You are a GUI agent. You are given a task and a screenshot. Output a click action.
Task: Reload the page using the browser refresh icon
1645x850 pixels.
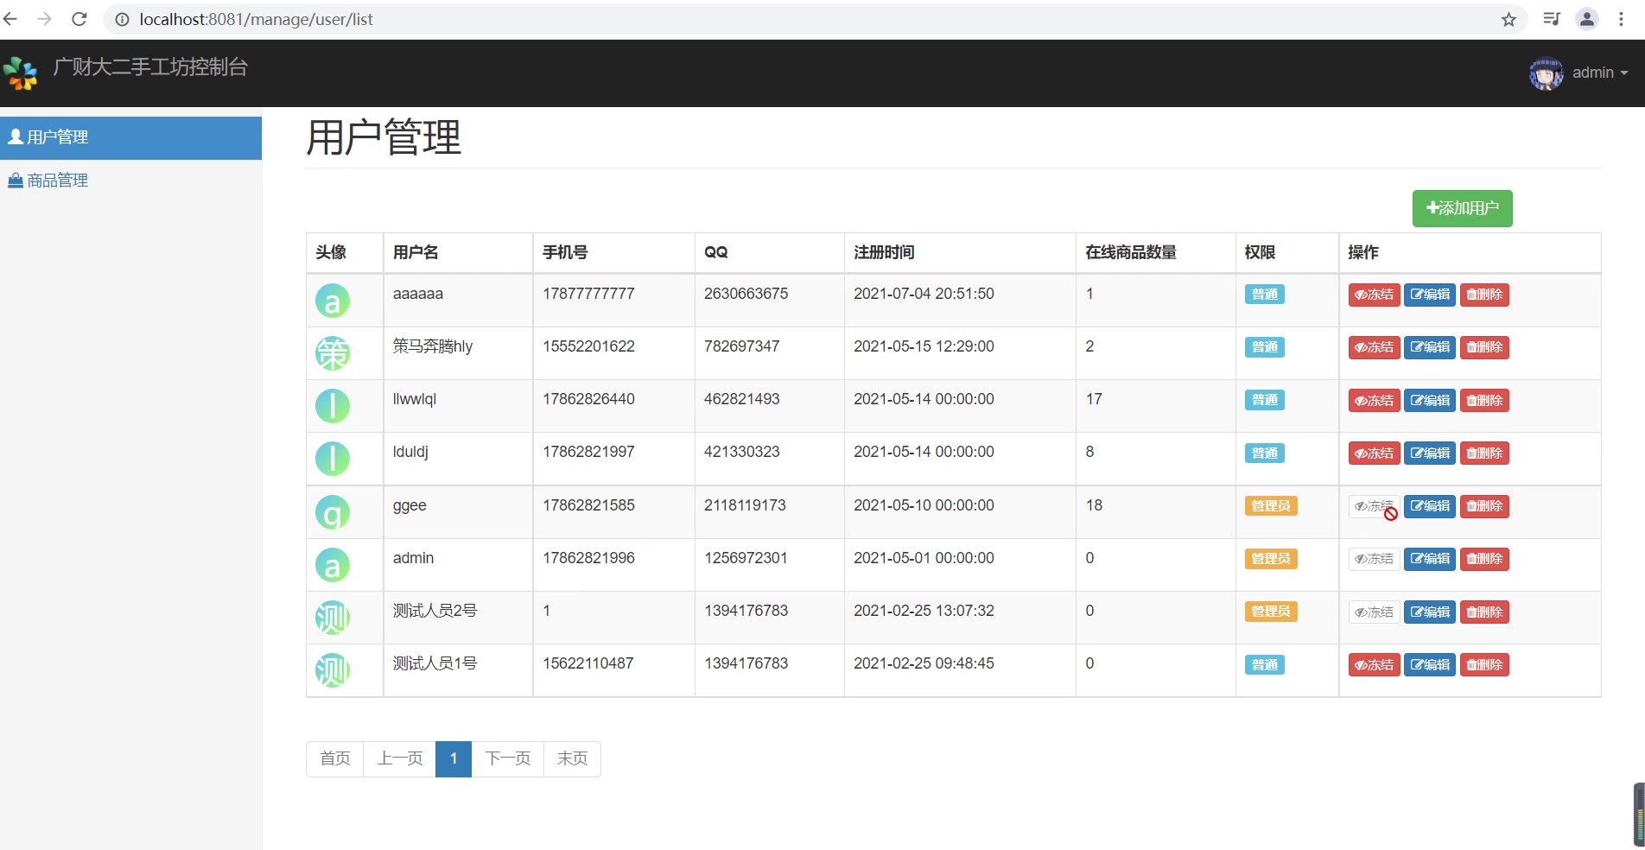[x=79, y=19]
